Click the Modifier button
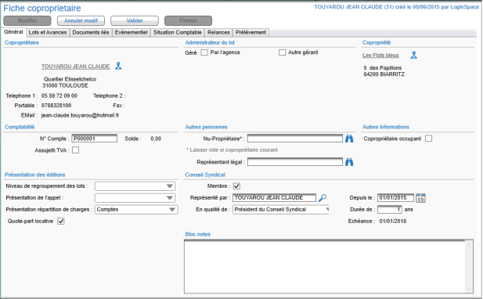This screenshot has width=483, height=299. point(27,20)
